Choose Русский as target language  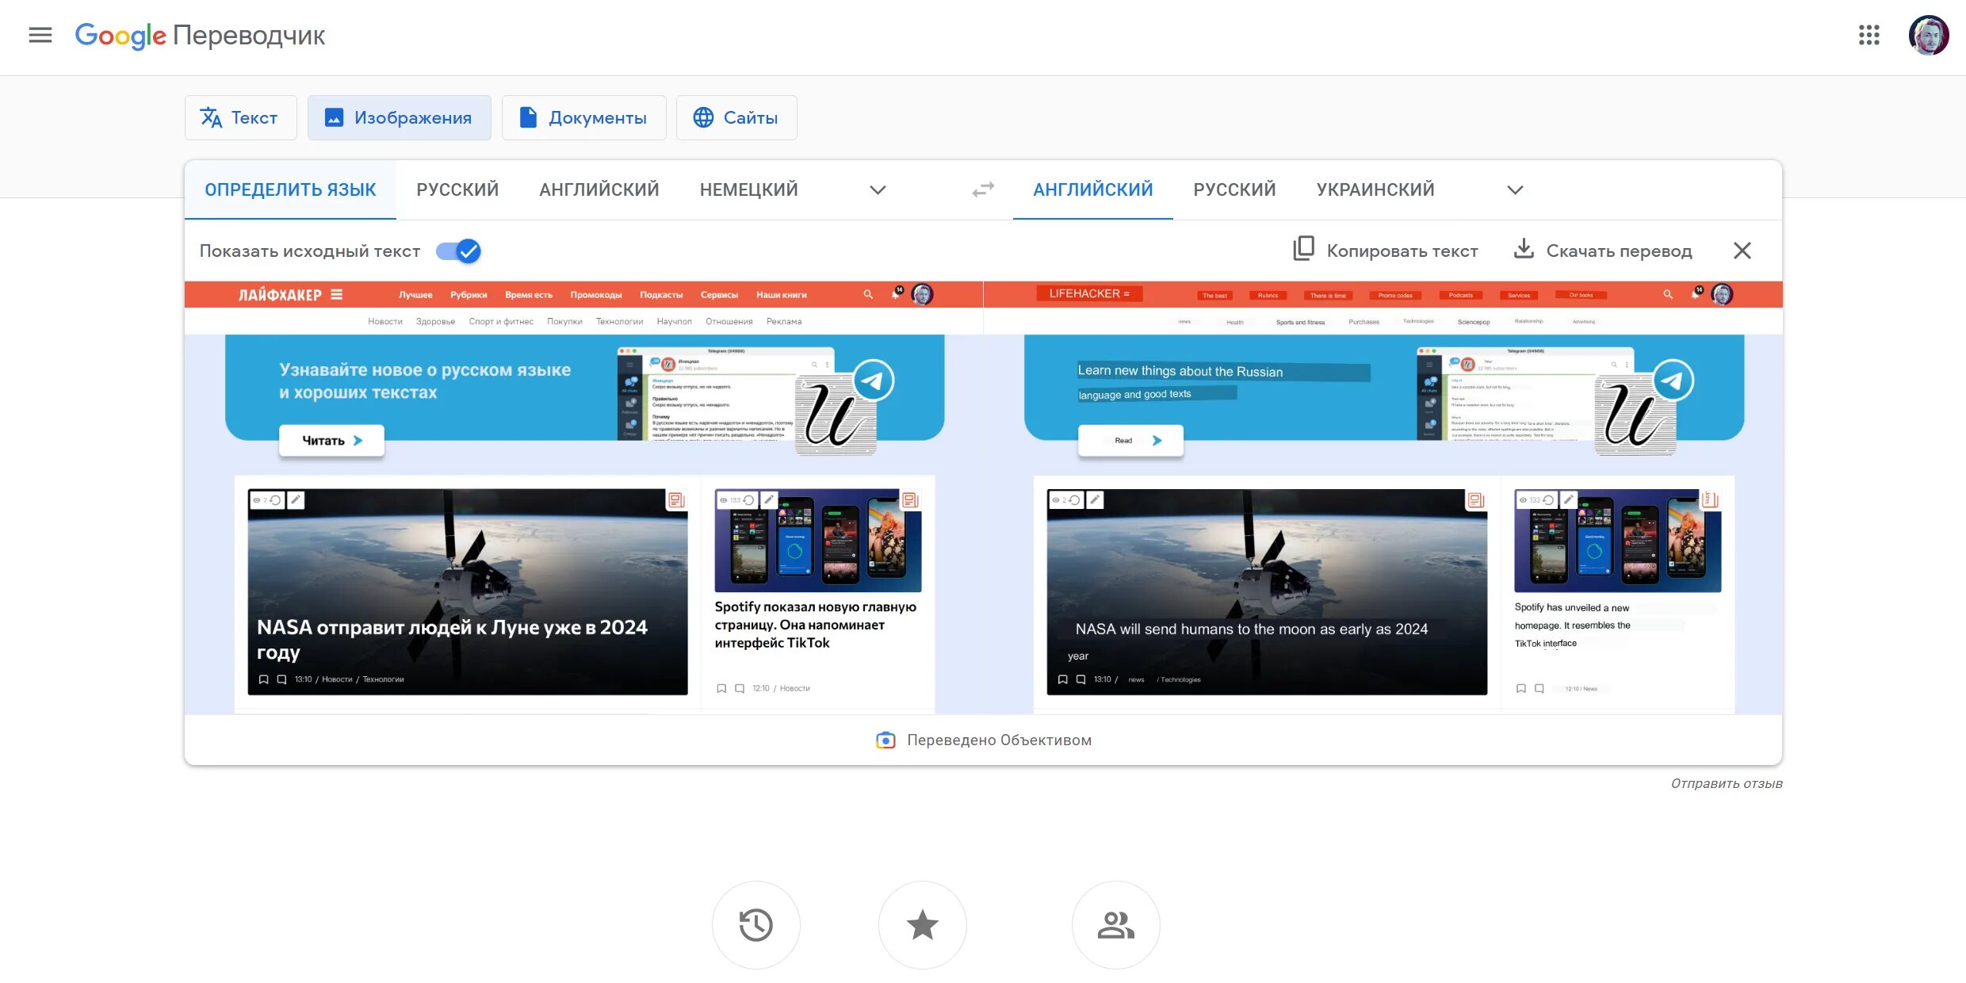coord(1234,189)
